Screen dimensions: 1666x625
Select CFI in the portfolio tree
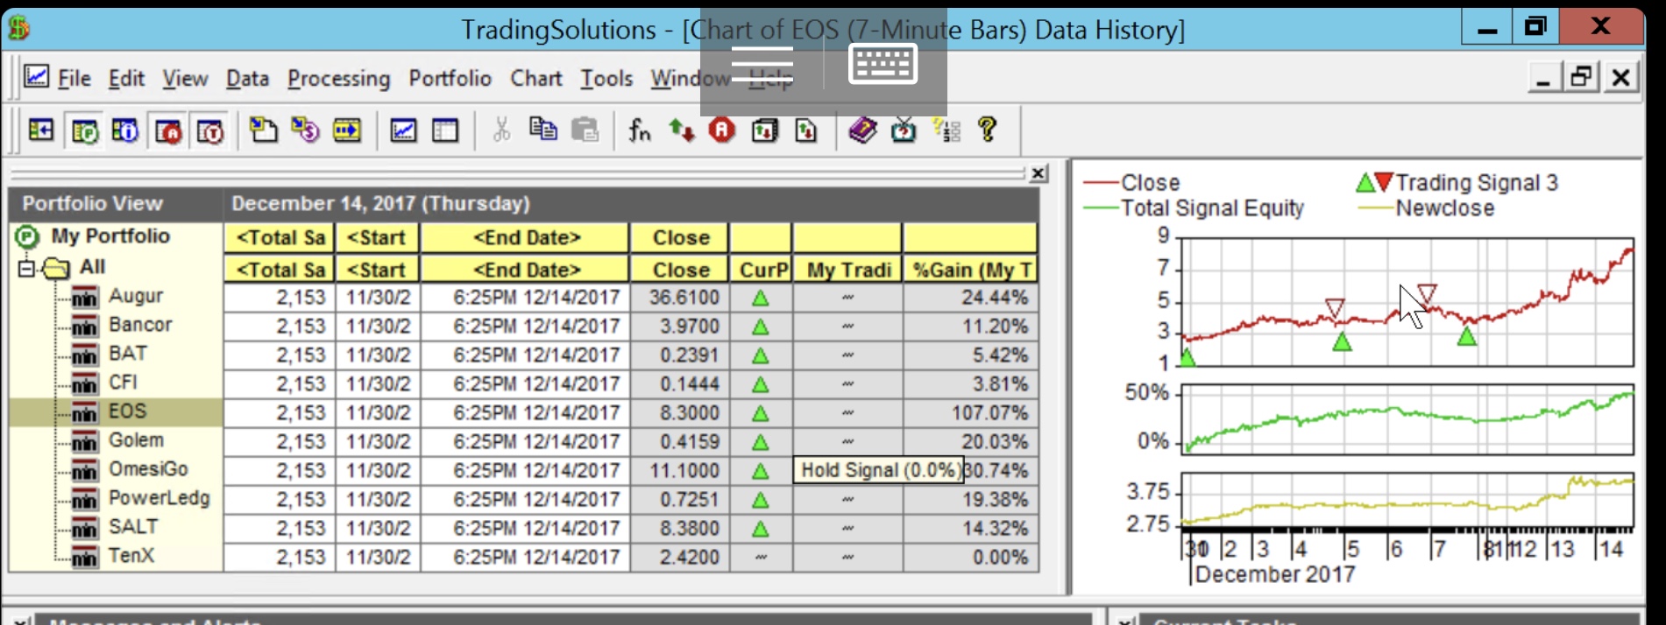click(123, 383)
